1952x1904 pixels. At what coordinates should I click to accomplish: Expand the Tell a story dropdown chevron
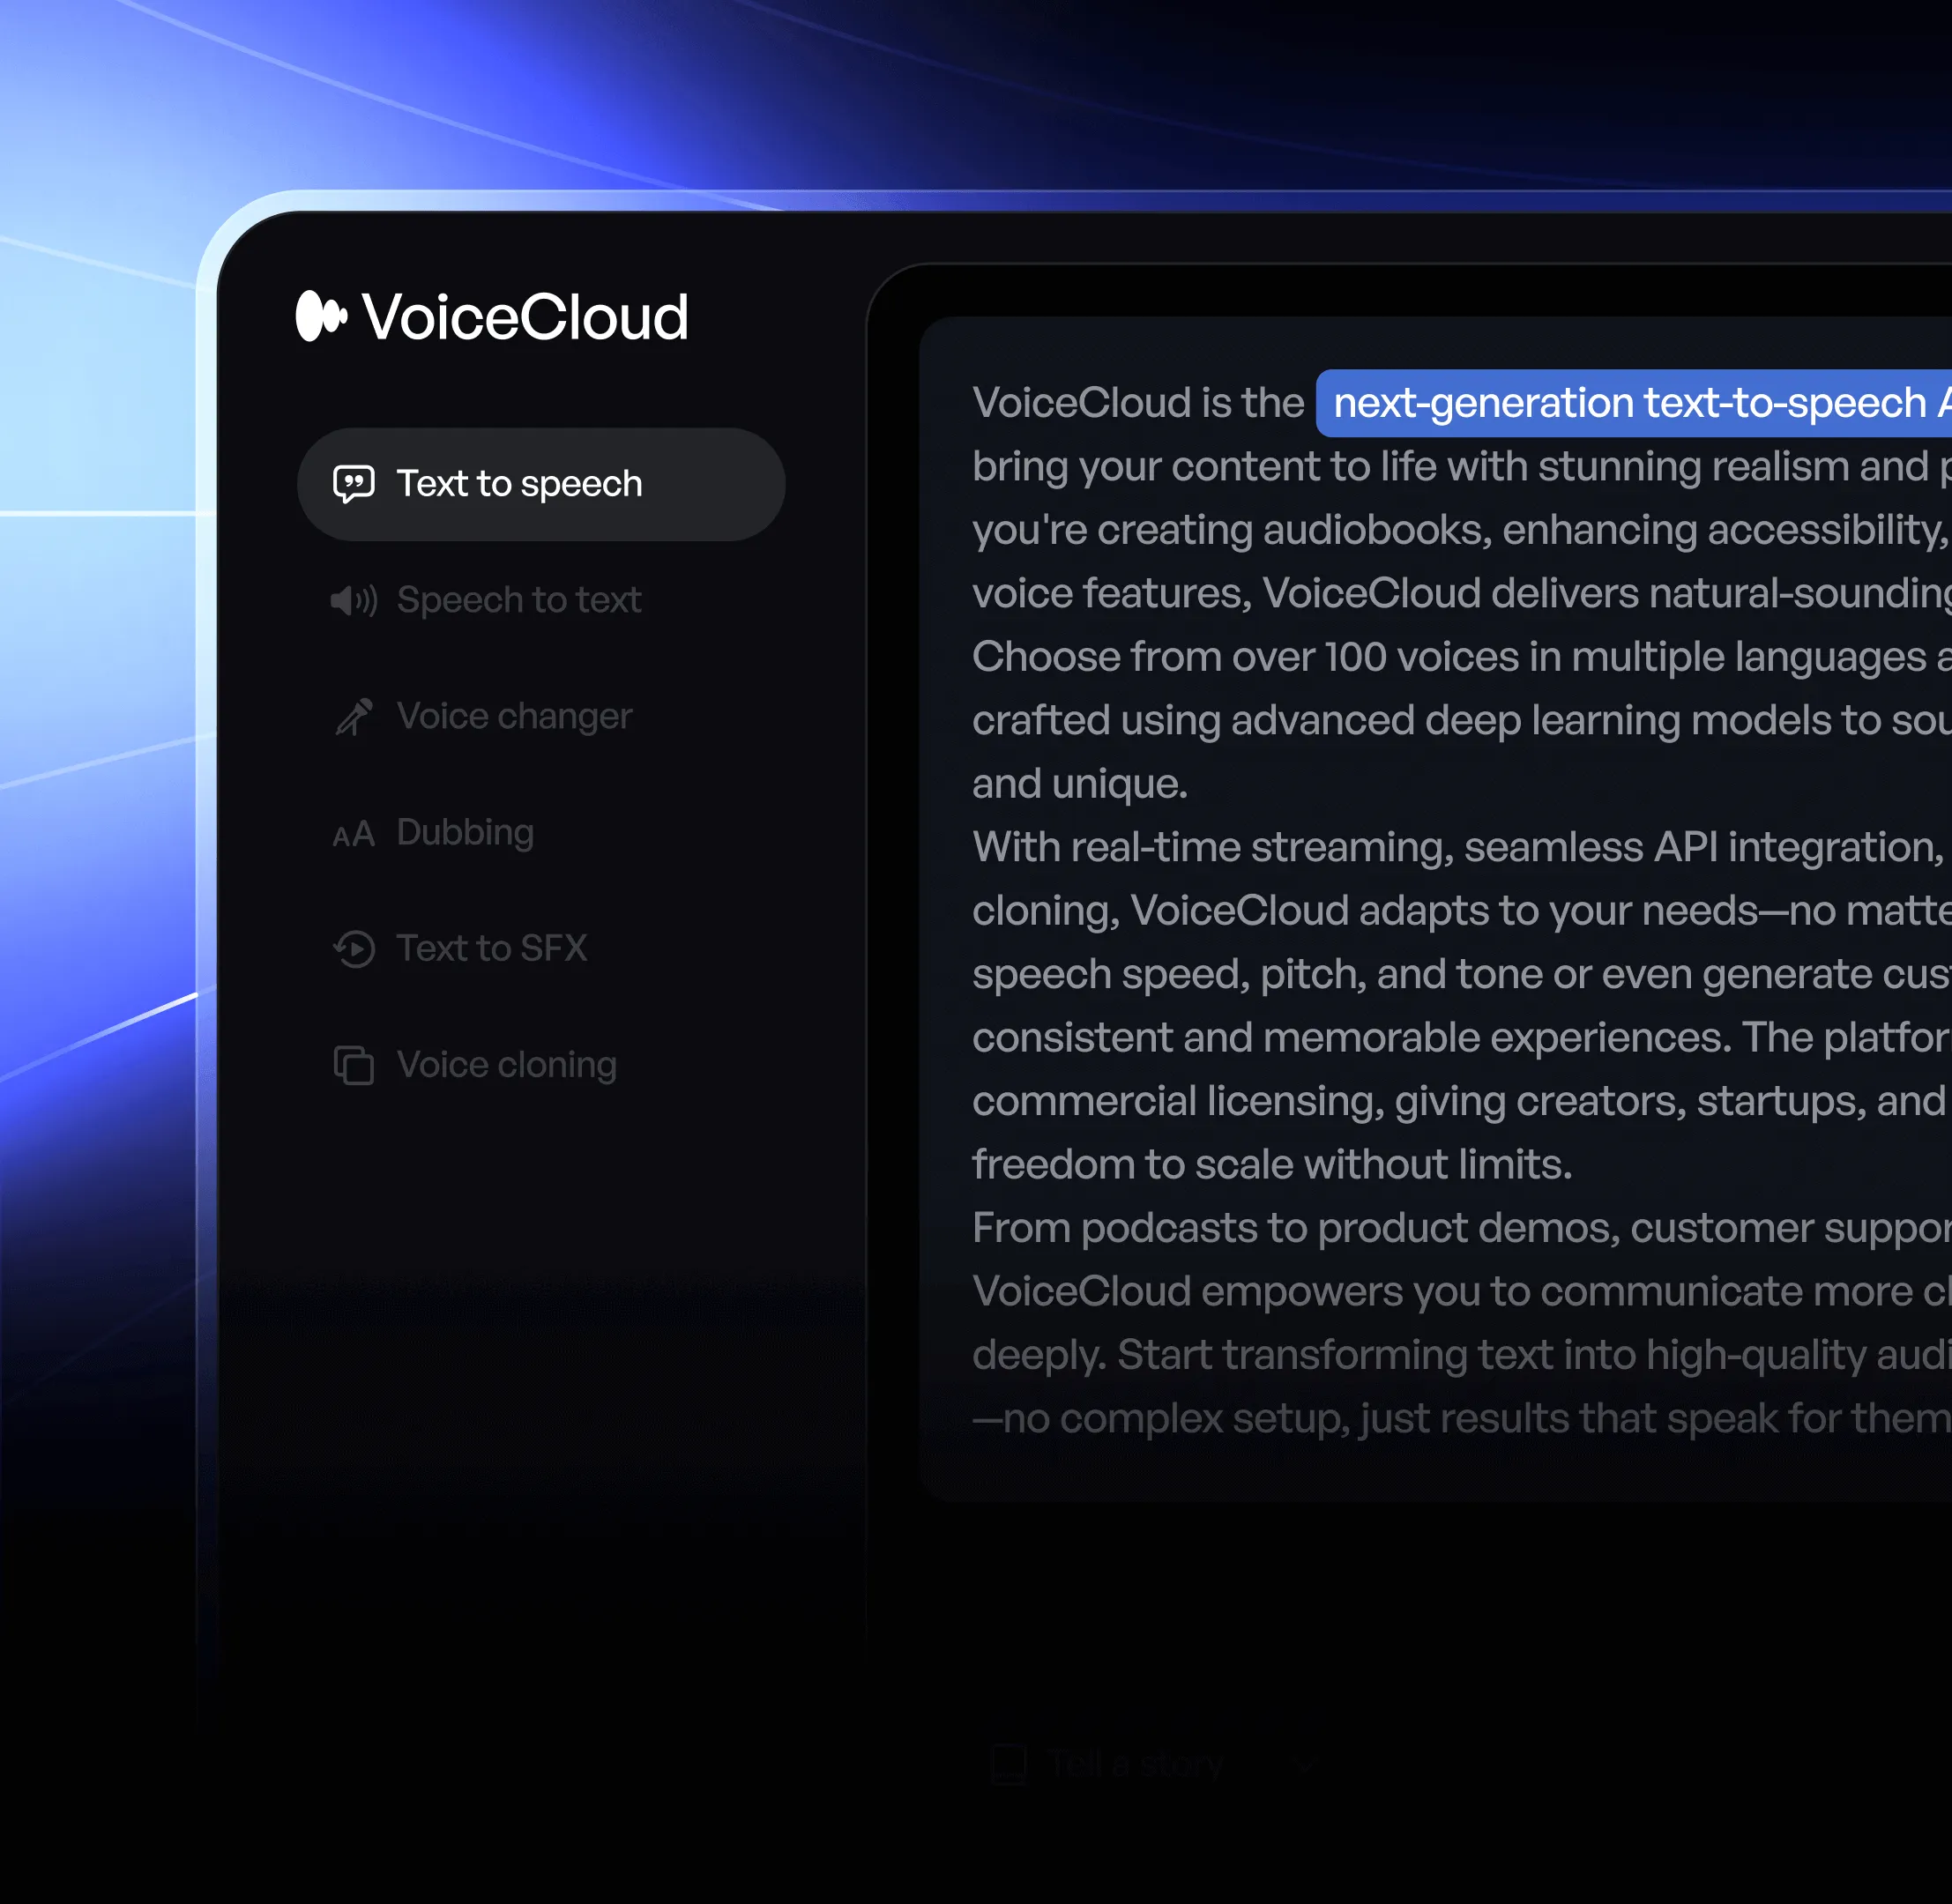click(1303, 1763)
